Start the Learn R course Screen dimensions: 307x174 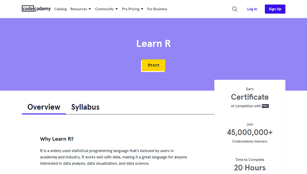[153, 65]
